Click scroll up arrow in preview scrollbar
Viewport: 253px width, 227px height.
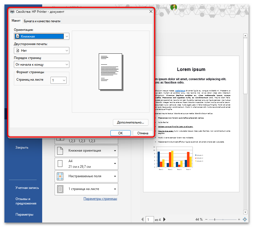pos(245,36)
